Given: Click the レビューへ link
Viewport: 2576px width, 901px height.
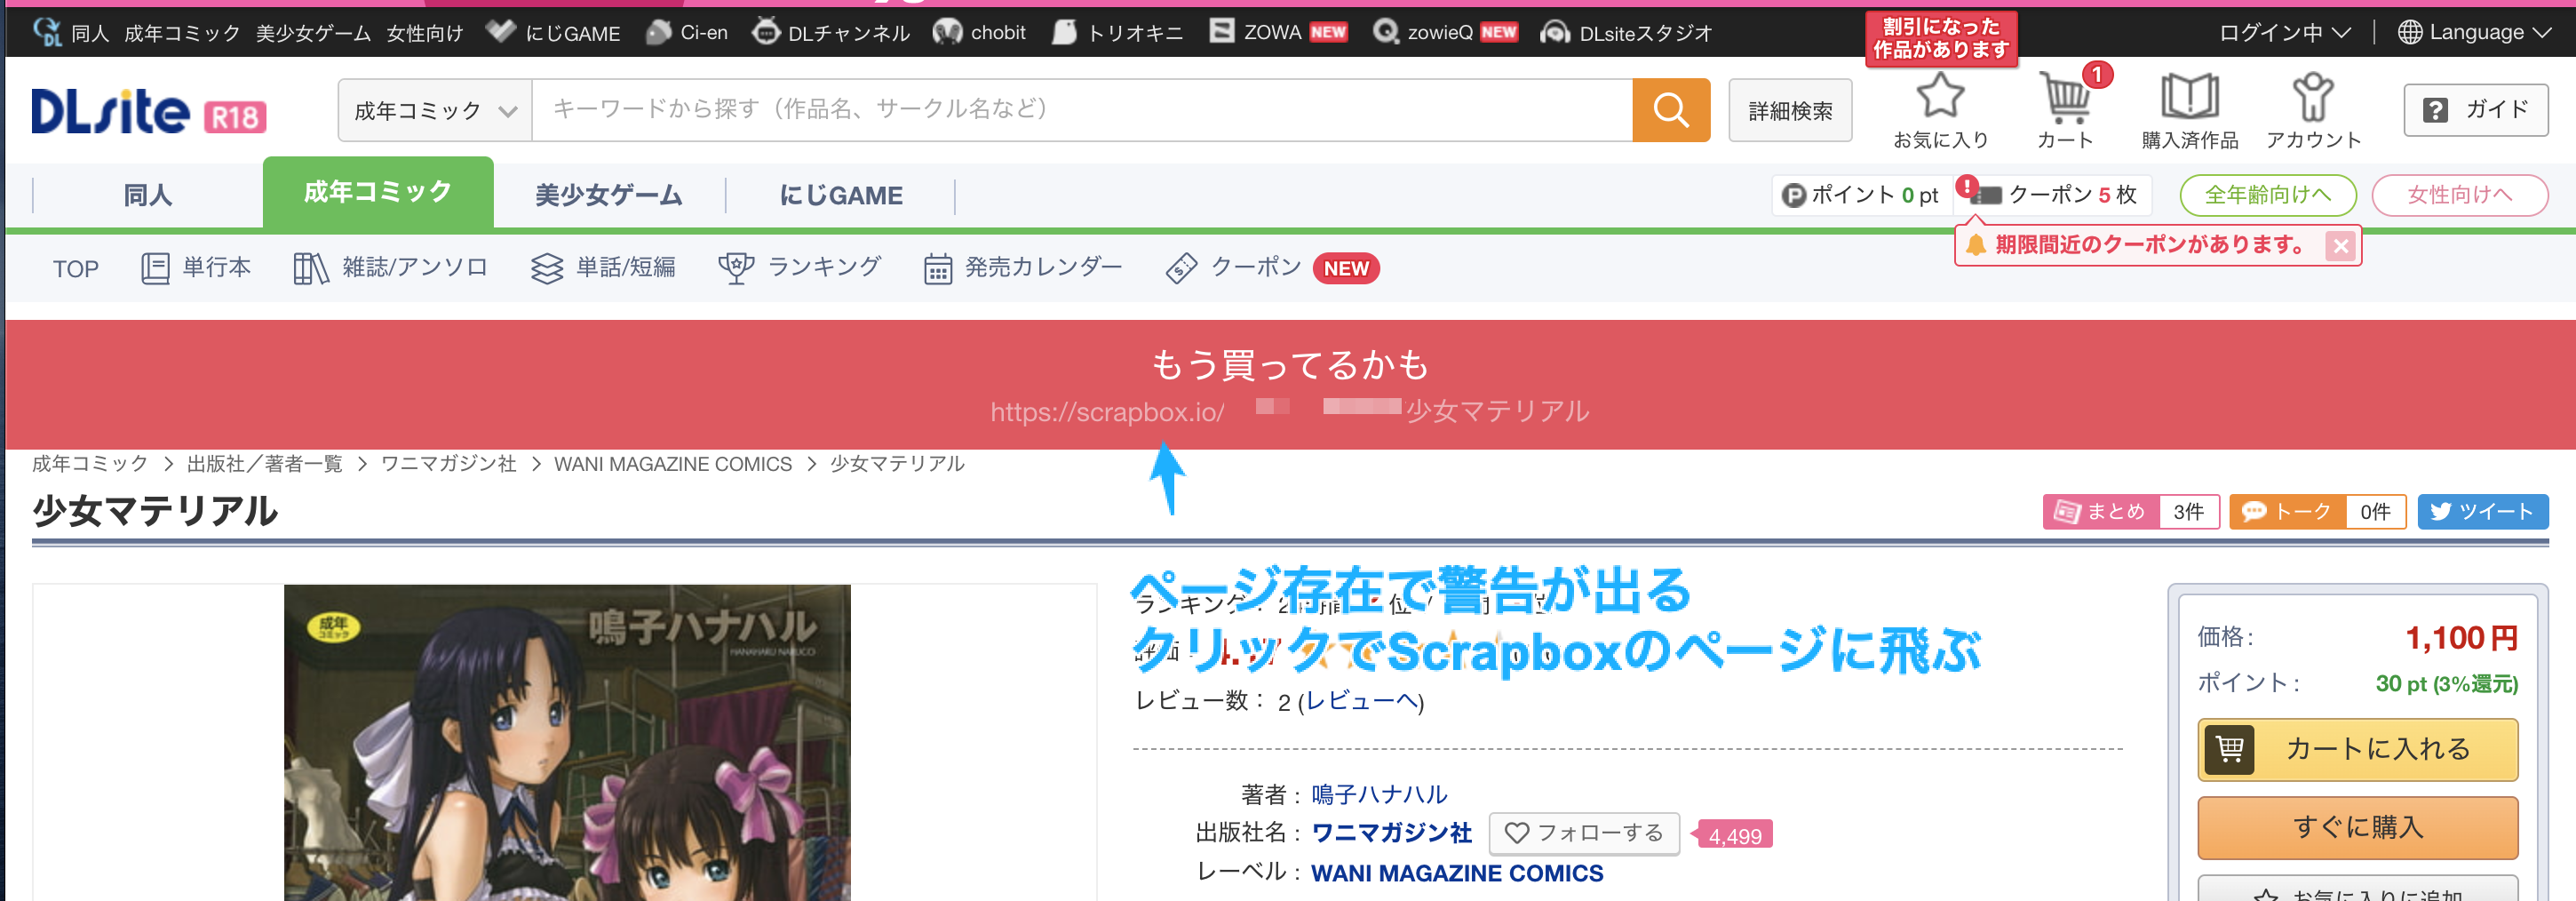Looking at the screenshot, I should pyautogui.click(x=1361, y=701).
